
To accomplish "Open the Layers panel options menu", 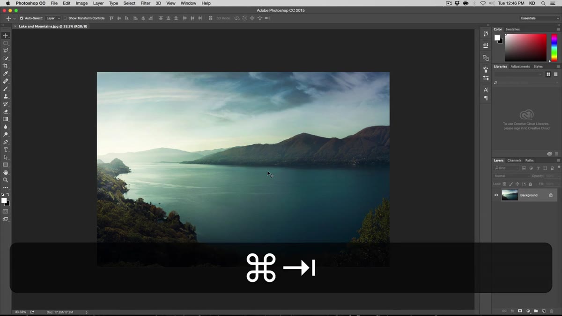I will coord(558,160).
